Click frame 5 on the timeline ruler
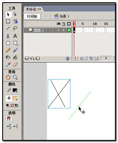The image size is (118, 143). pos(83,24)
